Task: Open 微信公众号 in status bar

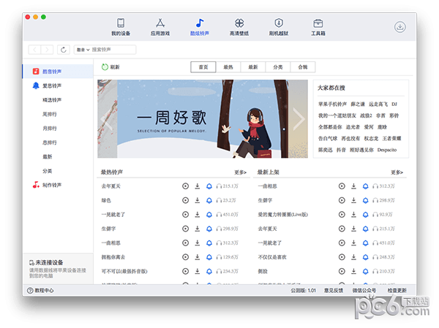Action: click(x=364, y=291)
